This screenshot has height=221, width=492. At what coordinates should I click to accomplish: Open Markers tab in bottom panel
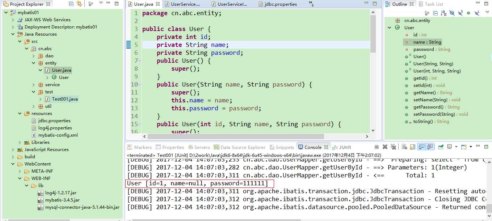click(139, 147)
